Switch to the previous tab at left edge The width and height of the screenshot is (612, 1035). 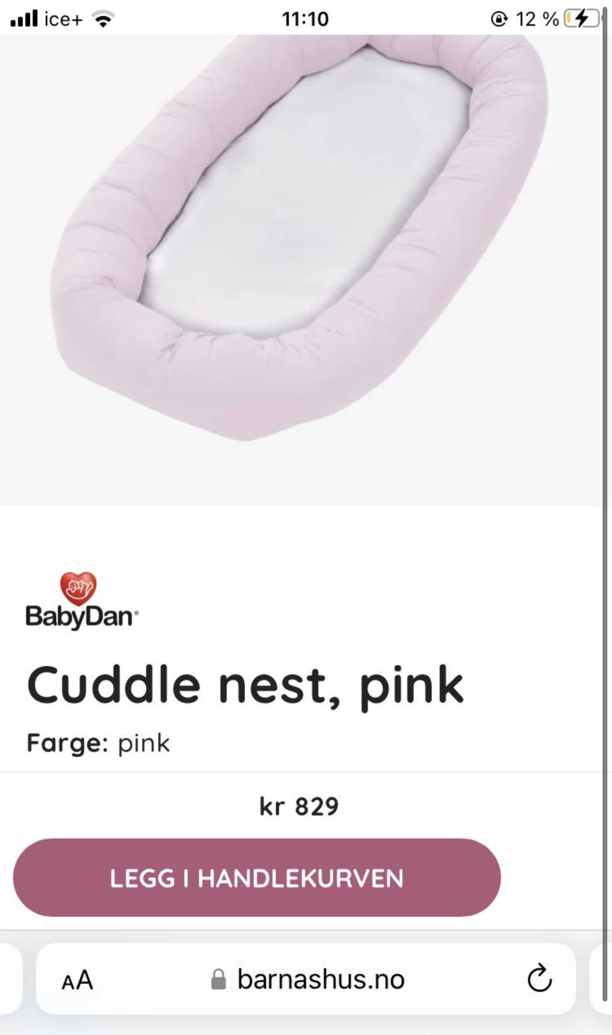(x=11, y=979)
